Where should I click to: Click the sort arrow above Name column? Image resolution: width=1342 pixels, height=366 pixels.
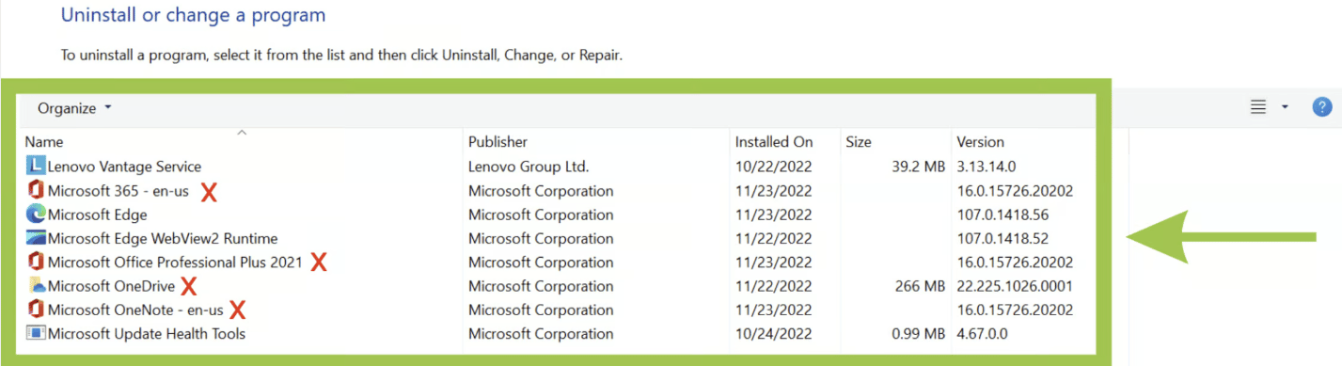(x=242, y=133)
